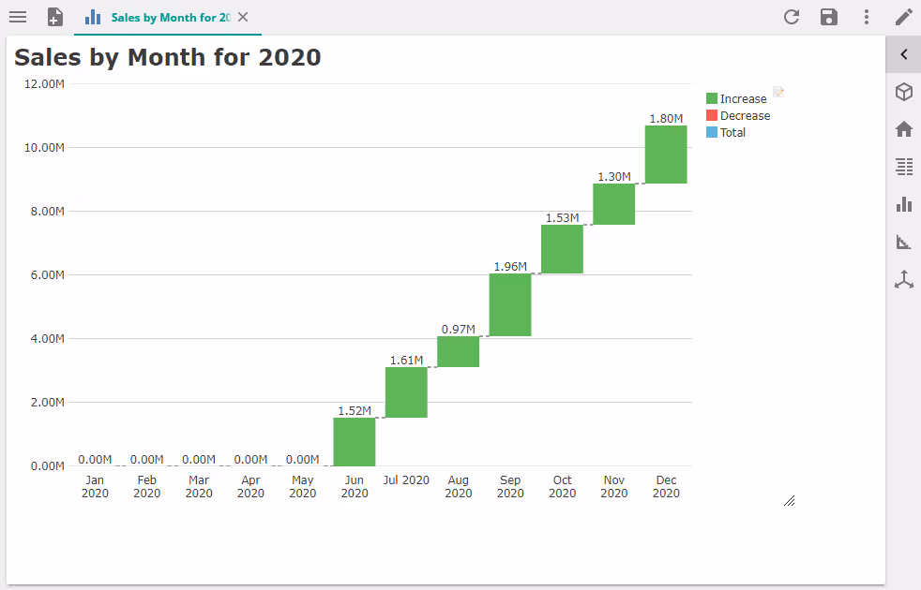Create a new document with the file-plus icon

55,17
